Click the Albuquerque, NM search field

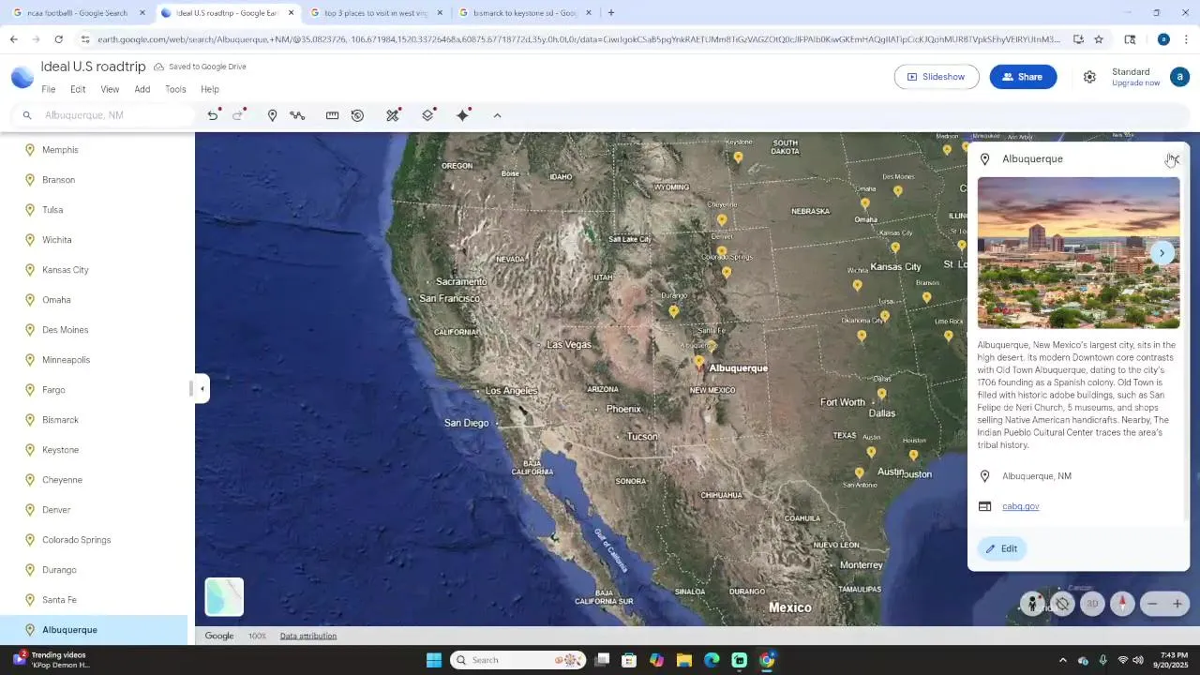(103, 115)
